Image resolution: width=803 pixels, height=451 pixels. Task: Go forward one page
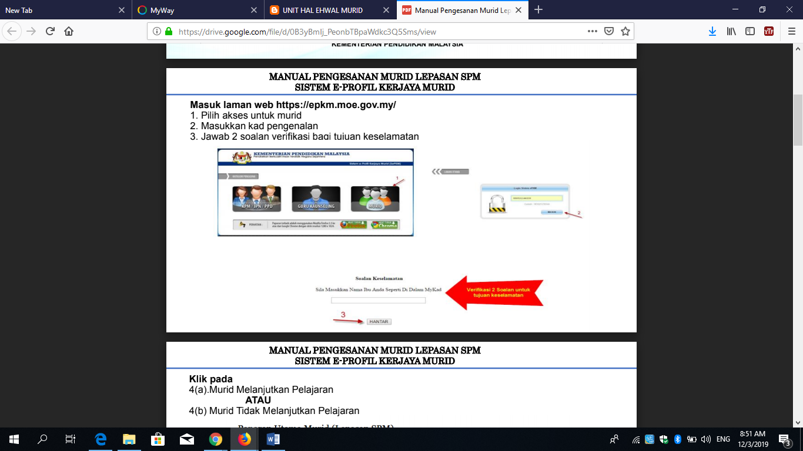(32, 31)
